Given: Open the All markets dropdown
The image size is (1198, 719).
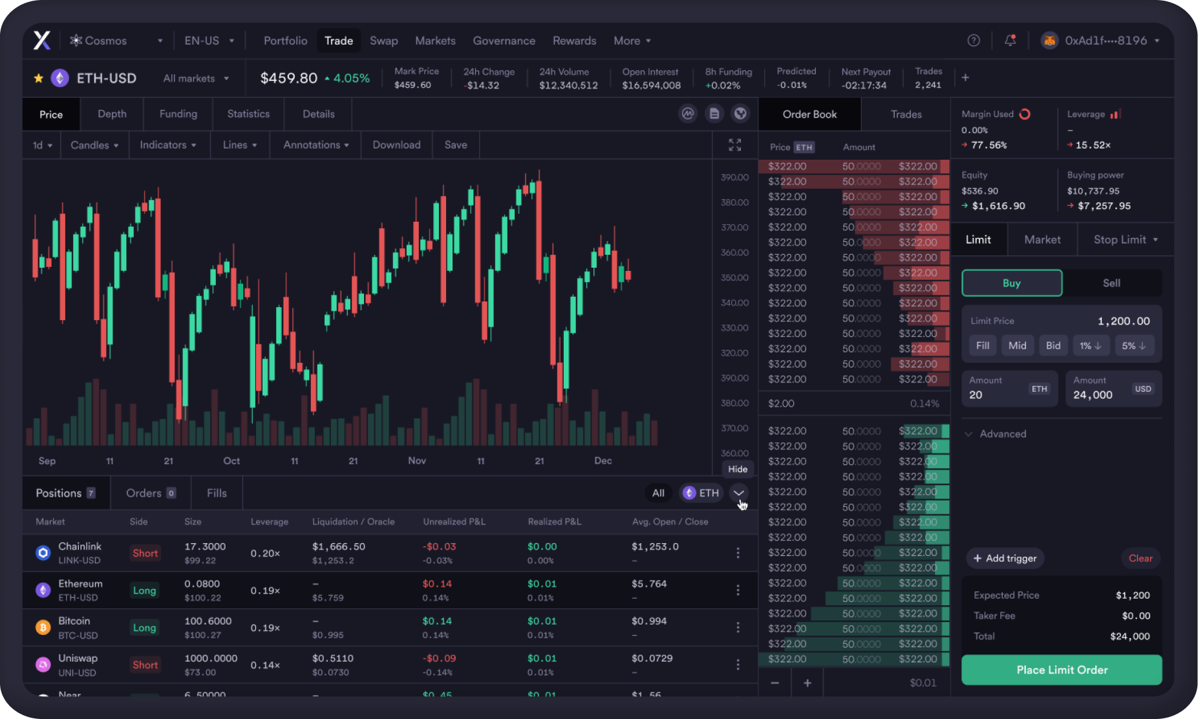Looking at the screenshot, I should [196, 78].
